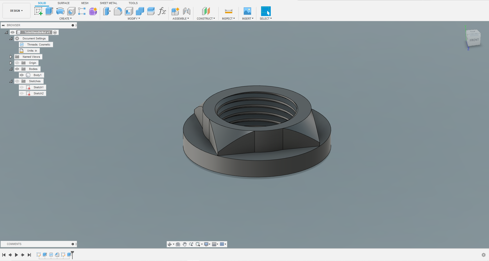
Task: Show Sketch1 via its eye icon
Action: coord(22,87)
